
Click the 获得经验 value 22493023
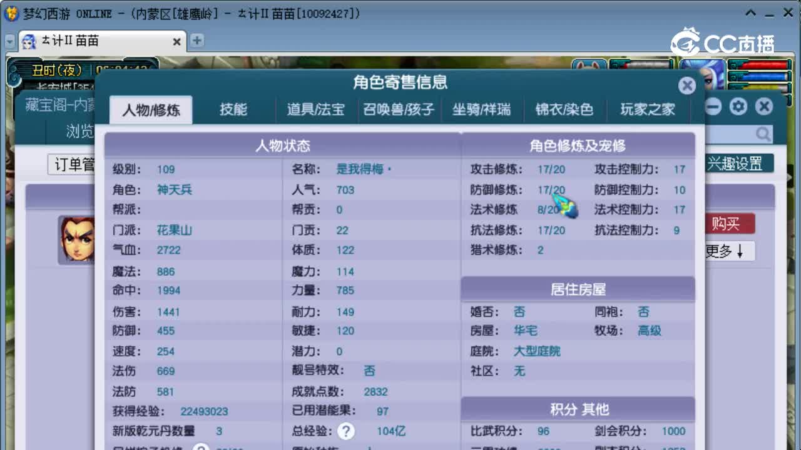[x=204, y=411]
